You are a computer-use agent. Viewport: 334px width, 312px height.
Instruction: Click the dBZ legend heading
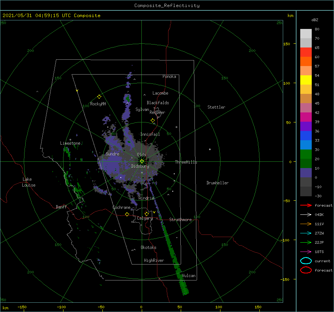pyautogui.click(x=315, y=20)
